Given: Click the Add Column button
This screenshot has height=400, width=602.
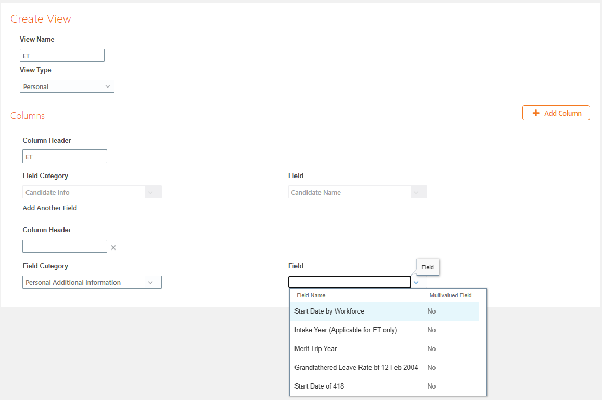Looking at the screenshot, I should tap(556, 113).
